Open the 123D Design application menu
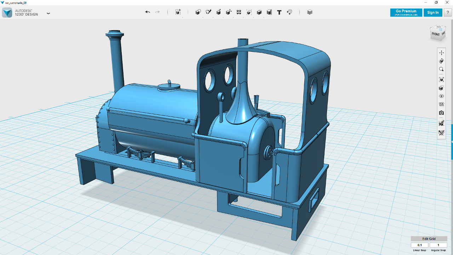453x255 pixels. pos(48,13)
